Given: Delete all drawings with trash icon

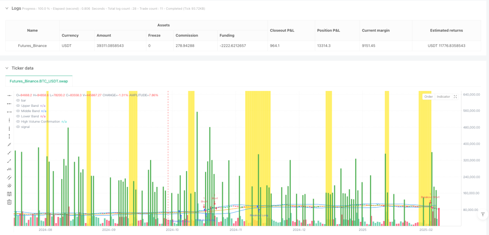Looking at the screenshot, I should 9,202.
